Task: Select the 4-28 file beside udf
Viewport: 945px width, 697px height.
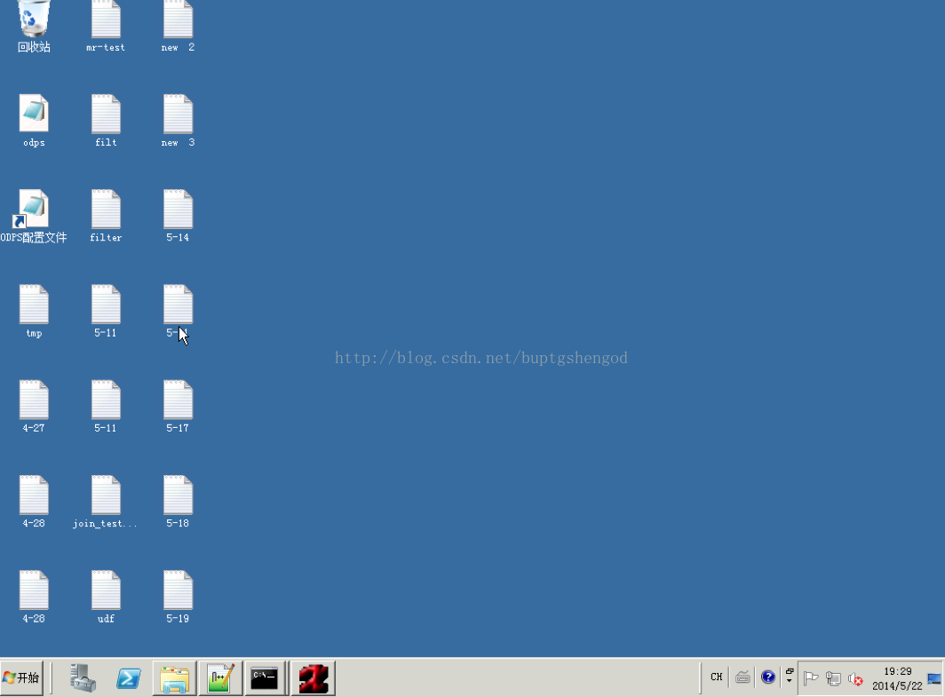Action: point(34,597)
